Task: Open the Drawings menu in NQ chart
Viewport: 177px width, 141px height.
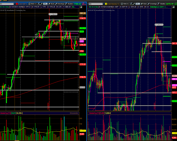Action: [x=152, y=4]
